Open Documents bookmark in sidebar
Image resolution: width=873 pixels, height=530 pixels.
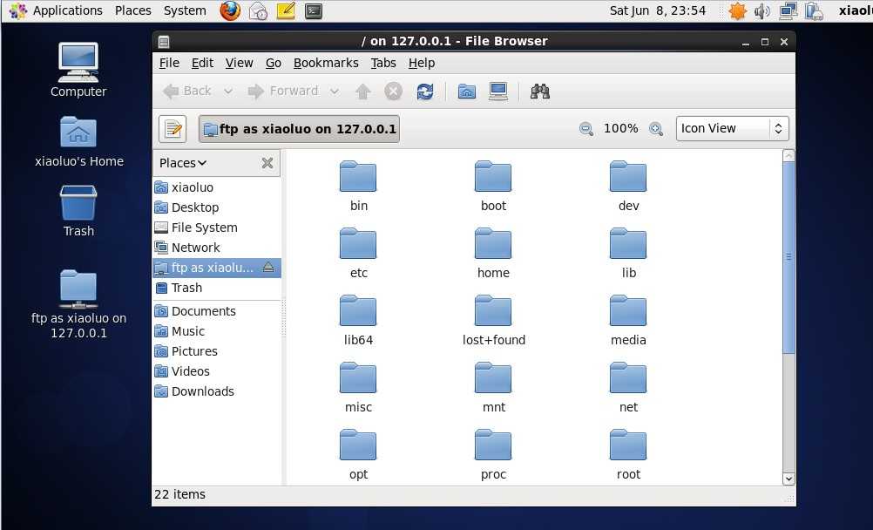pos(217,311)
